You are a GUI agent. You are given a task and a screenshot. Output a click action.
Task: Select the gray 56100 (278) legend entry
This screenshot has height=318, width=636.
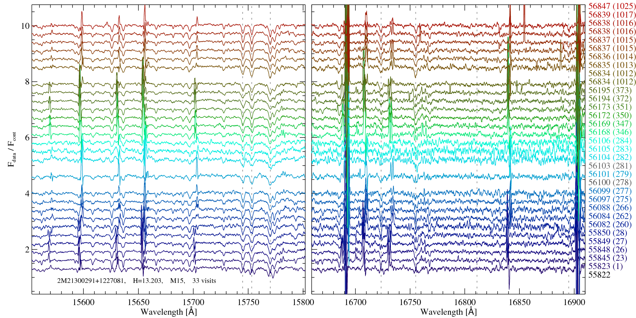tap(609, 183)
